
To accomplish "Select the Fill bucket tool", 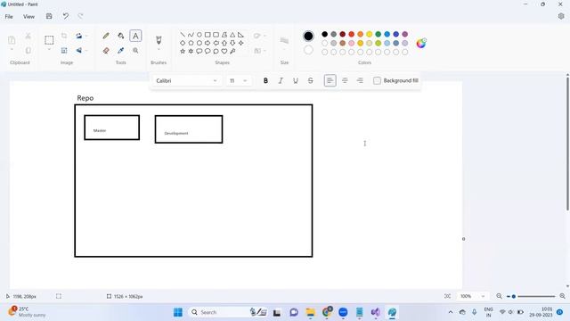I will tap(121, 36).
